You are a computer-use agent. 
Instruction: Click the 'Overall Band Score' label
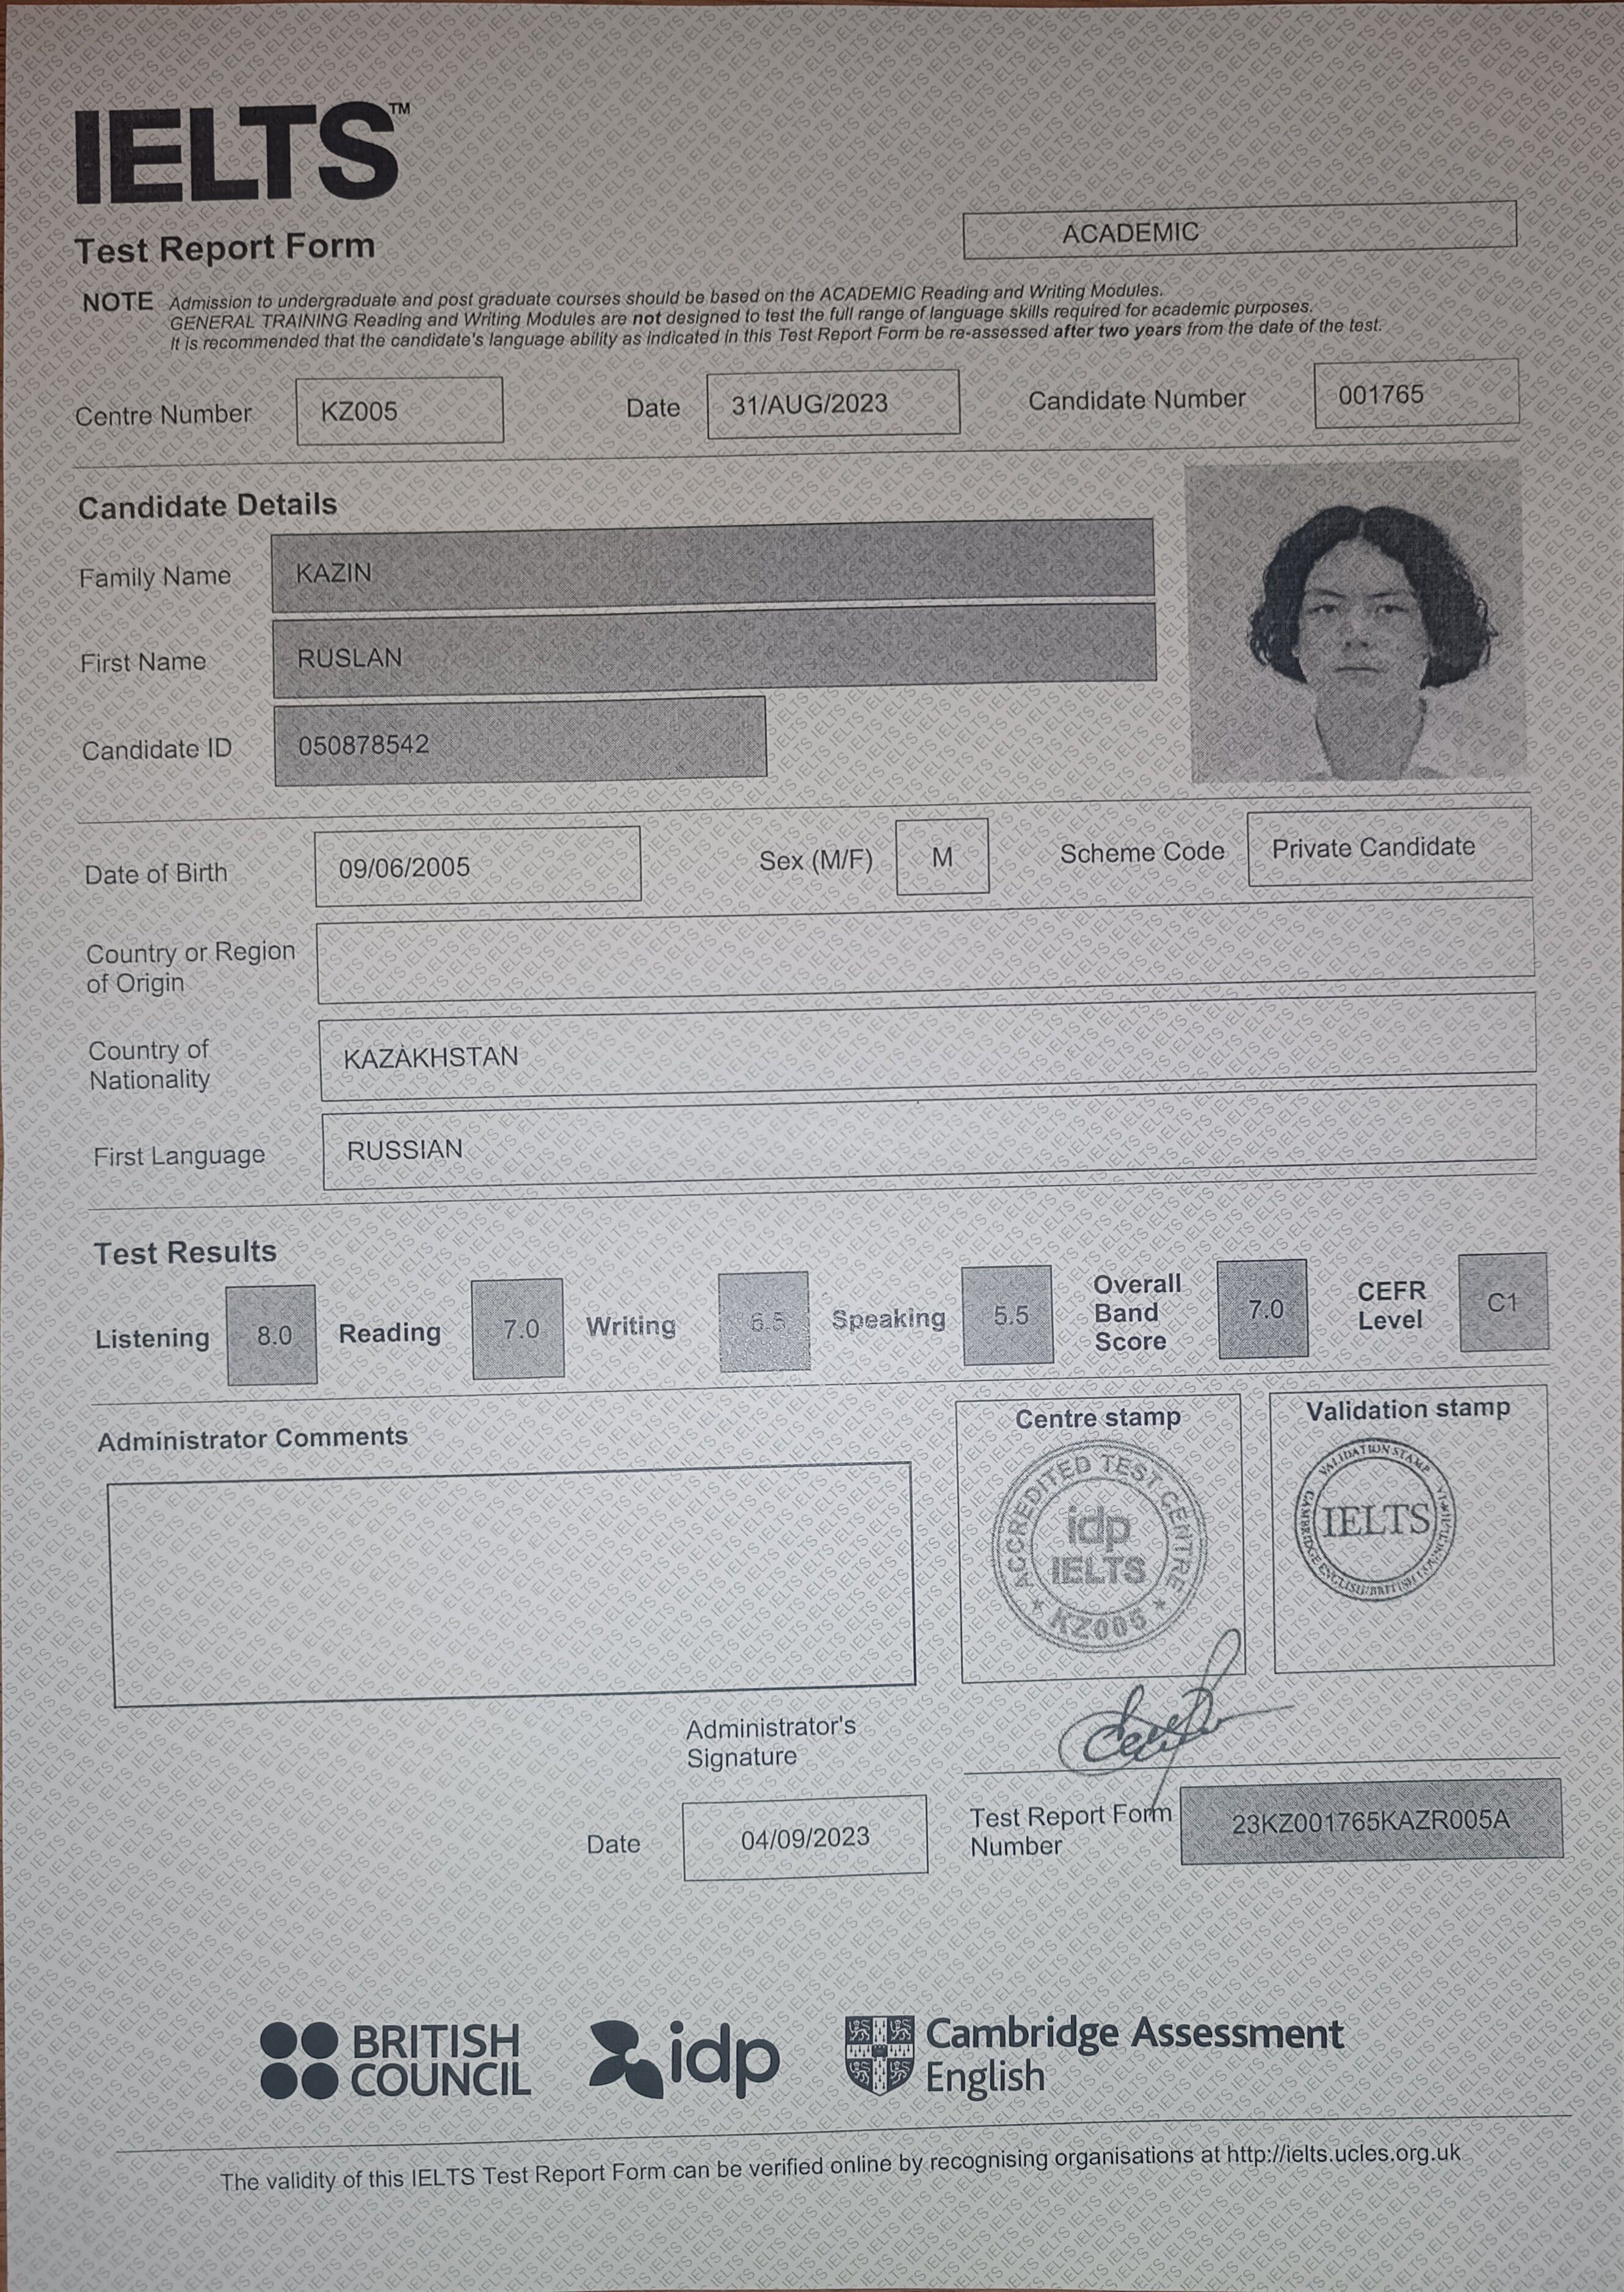point(1137,1313)
